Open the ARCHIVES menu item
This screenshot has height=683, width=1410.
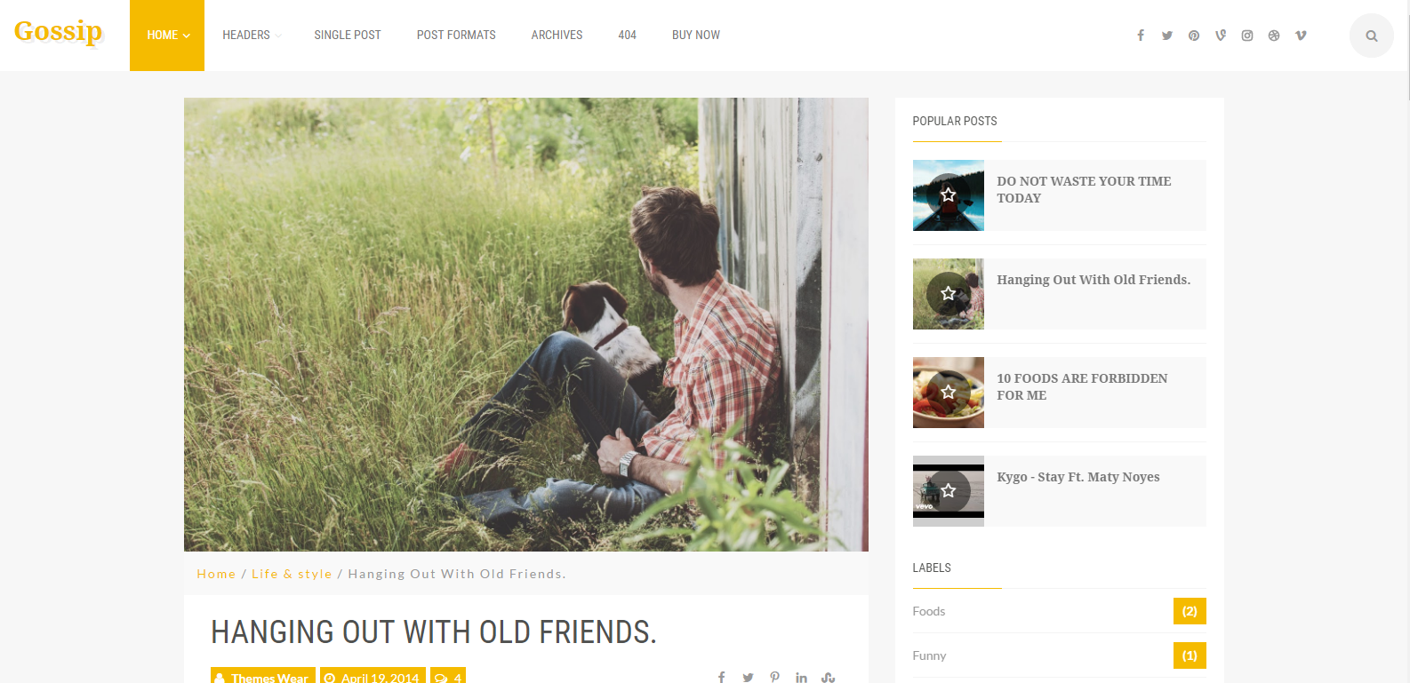(x=557, y=36)
